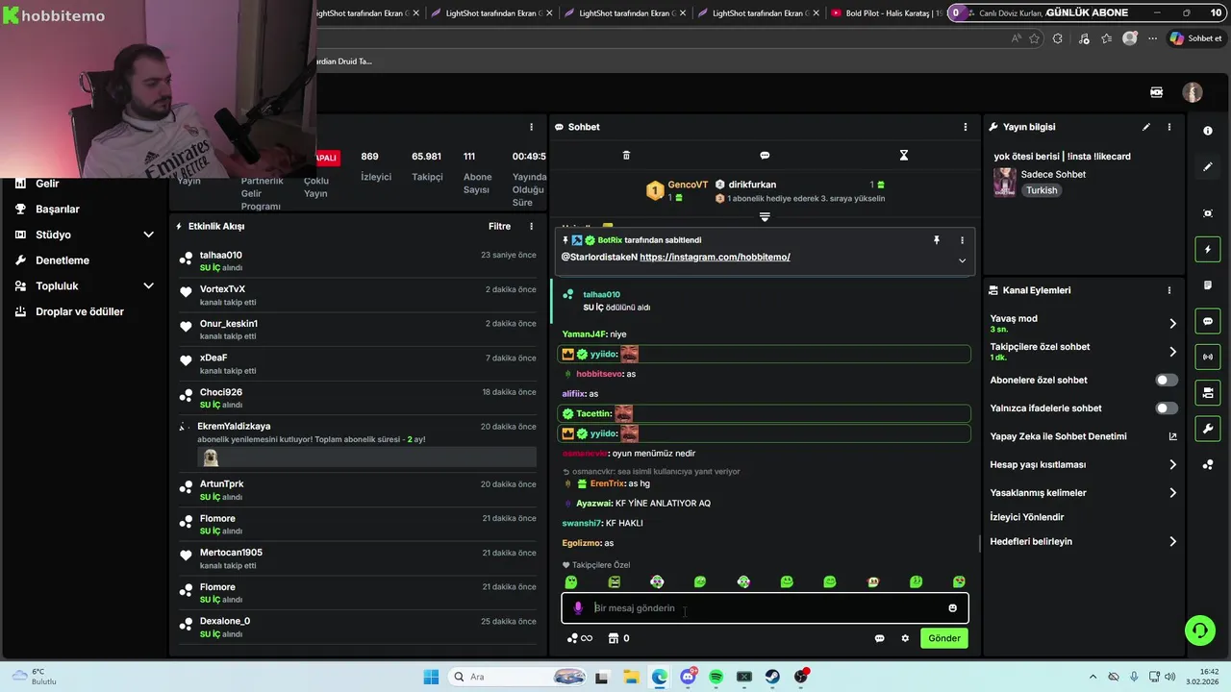
Task: Click the Gönder send button
Action: [x=943, y=638]
